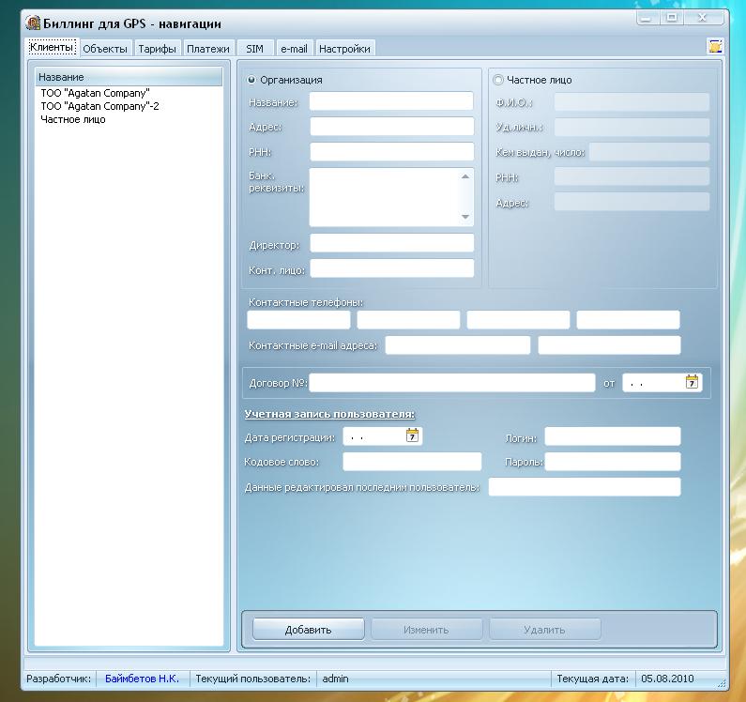The width and height of the screenshot is (746, 702).
Task: Open the calendar picker next to Договор date
Action: 692,382
